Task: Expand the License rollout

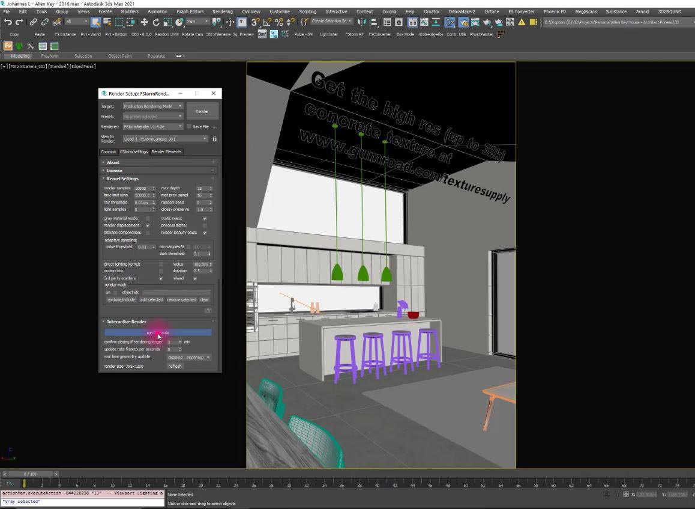Action: (114, 171)
